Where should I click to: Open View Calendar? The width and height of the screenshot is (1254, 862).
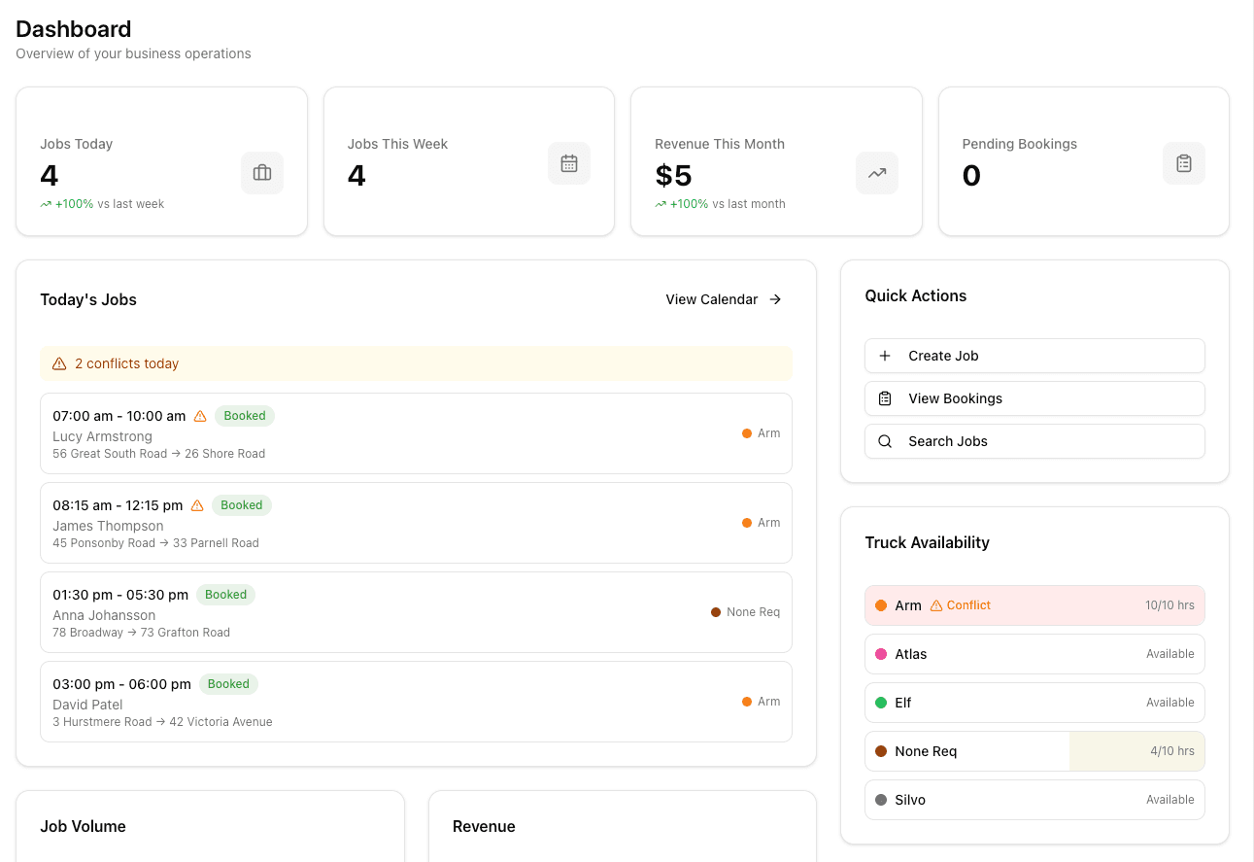(723, 299)
